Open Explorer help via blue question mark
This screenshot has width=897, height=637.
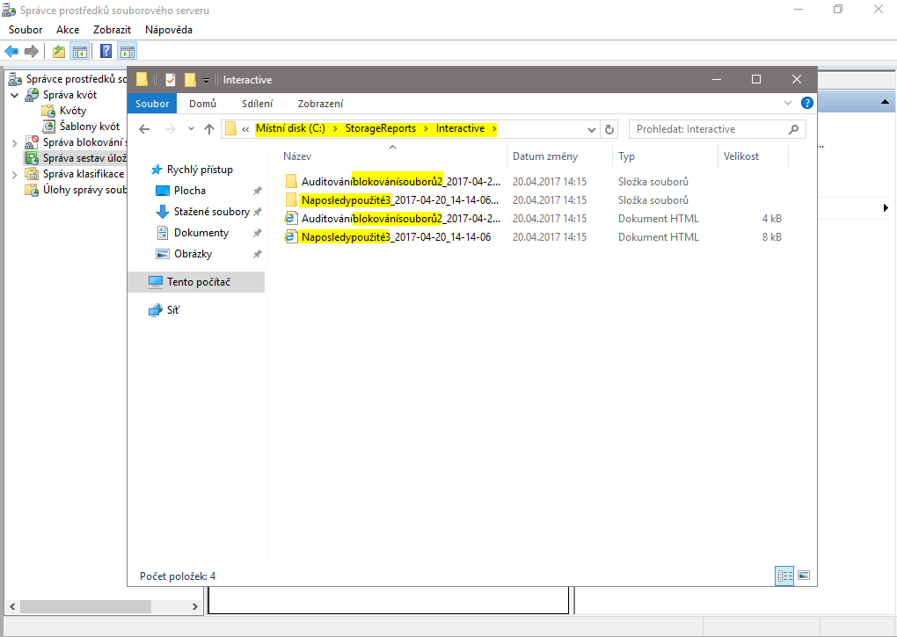(x=807, y=103)
